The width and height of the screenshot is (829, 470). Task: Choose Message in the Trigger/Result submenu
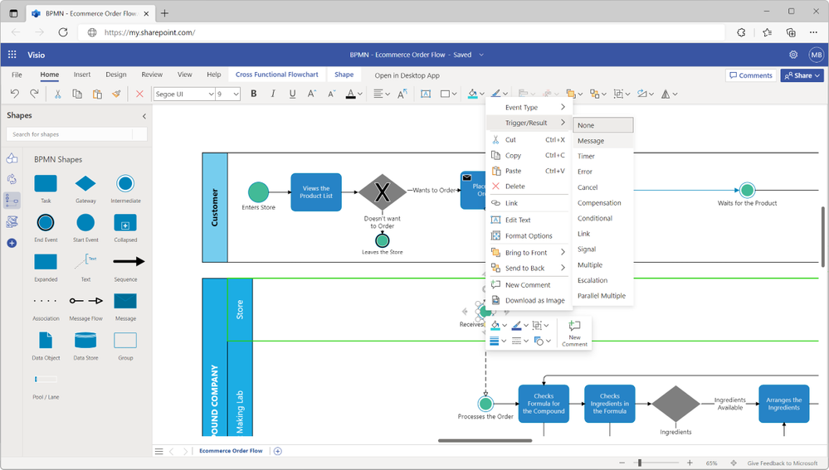pos(602,141)
